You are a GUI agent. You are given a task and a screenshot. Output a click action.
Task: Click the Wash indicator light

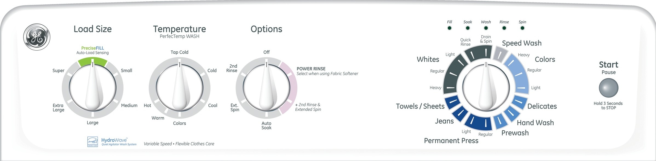pyautogui.click(x=486, y=28)
